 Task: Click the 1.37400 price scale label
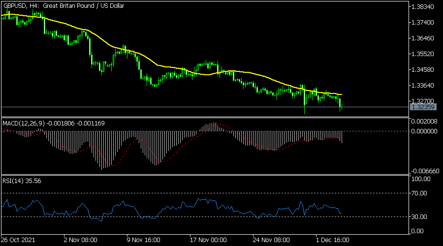click(x=423, y=23)
